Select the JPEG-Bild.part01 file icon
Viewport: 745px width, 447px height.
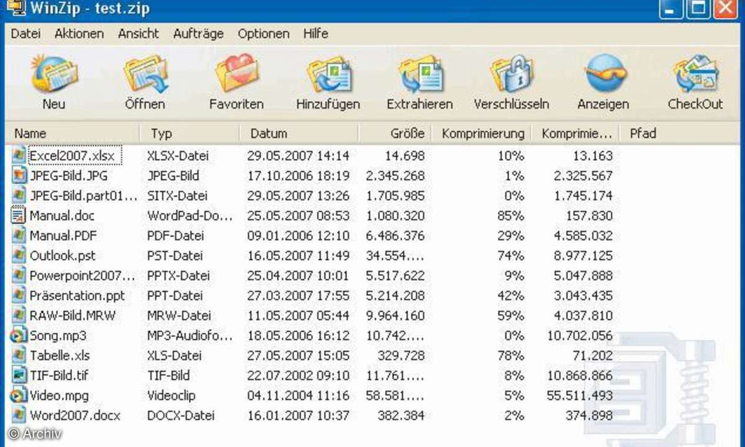[x=19, y=196]
